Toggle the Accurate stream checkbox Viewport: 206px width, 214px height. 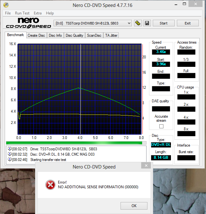click(161, 126)
